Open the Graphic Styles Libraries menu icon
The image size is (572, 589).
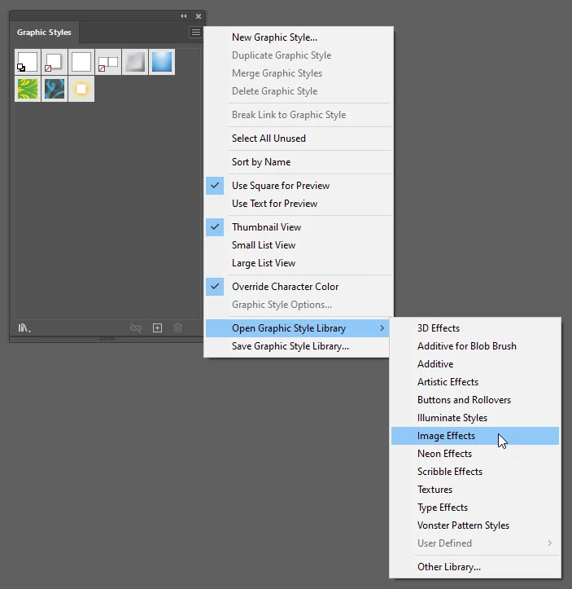tap(24, 328)
